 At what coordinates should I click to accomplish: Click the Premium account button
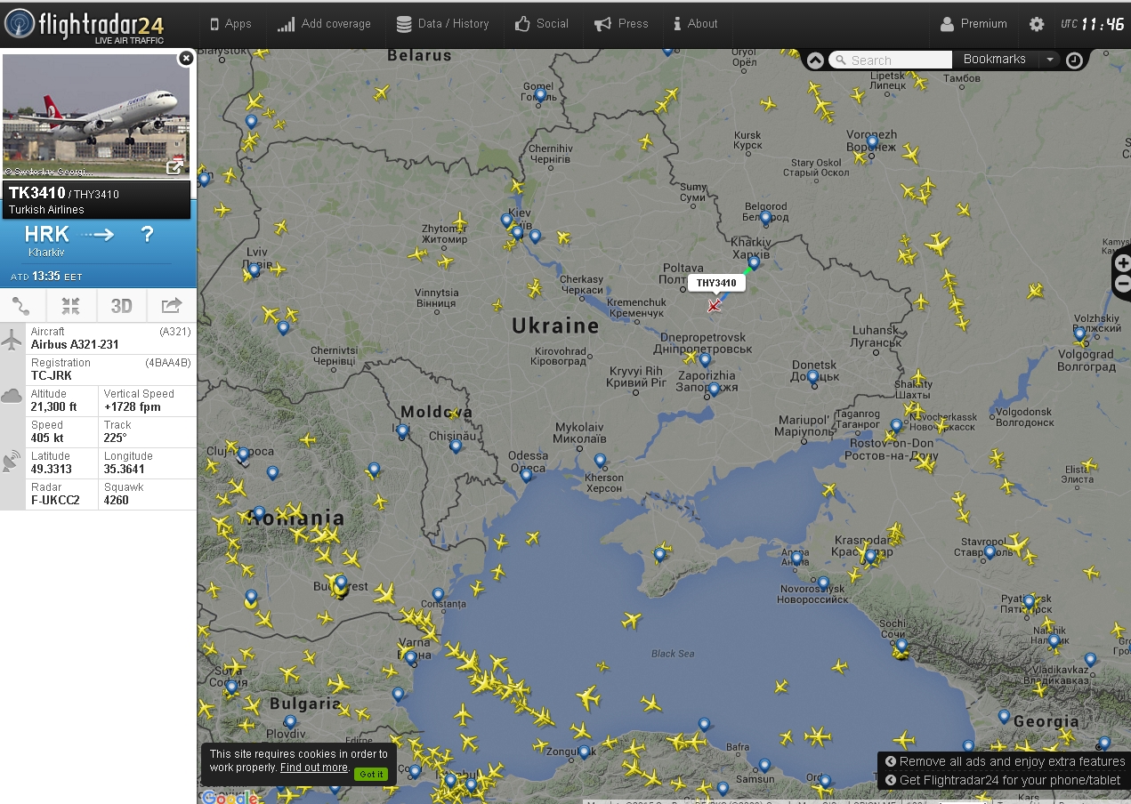[x=974, y=24]
